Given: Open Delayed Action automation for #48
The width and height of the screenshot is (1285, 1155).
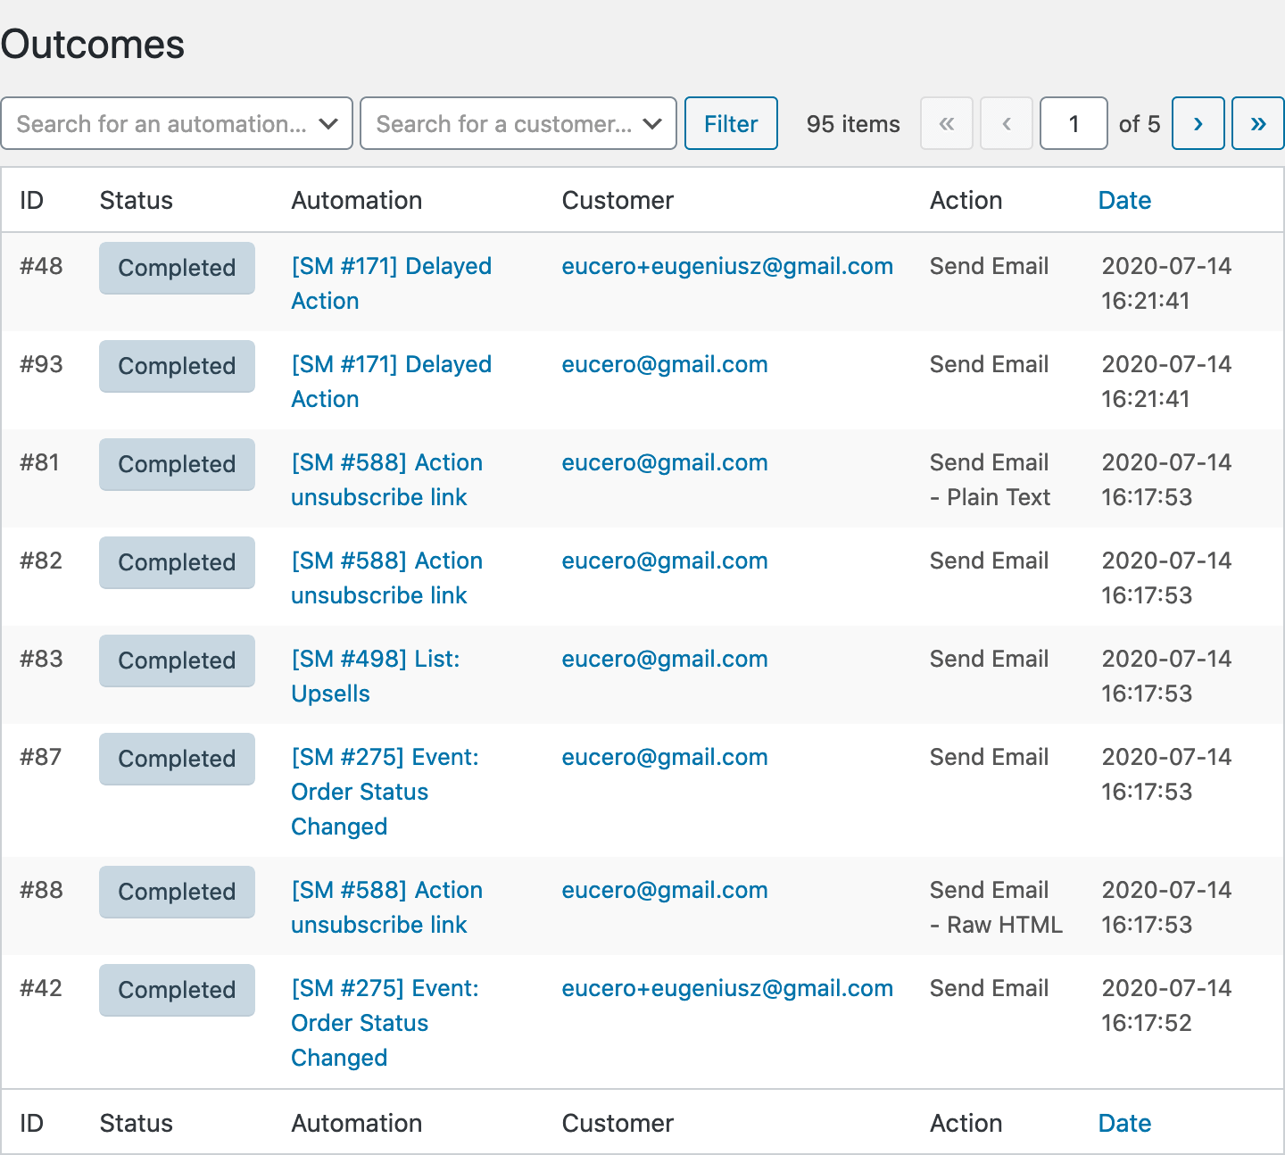Looking at the screenshot, I should [391, 283].
